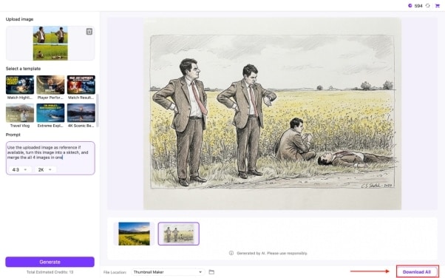Viewport: 445px width, 278px height.
Task: Click the Select a template heading
Action: [x=23, y=69]
